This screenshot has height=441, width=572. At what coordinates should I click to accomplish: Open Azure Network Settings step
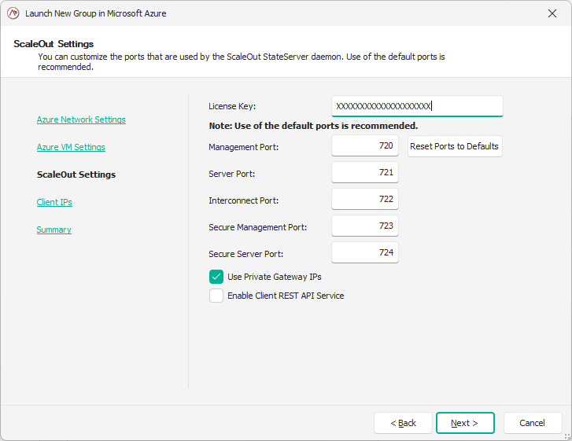81,119
